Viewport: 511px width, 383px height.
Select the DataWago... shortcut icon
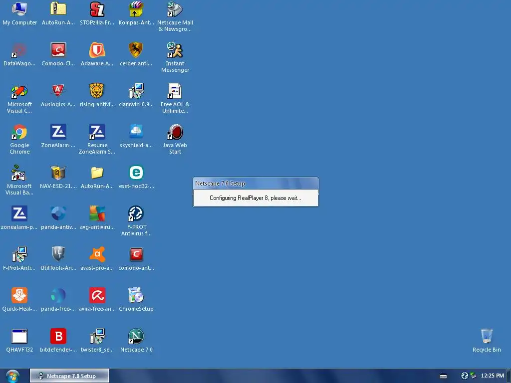tap(19, 50)
